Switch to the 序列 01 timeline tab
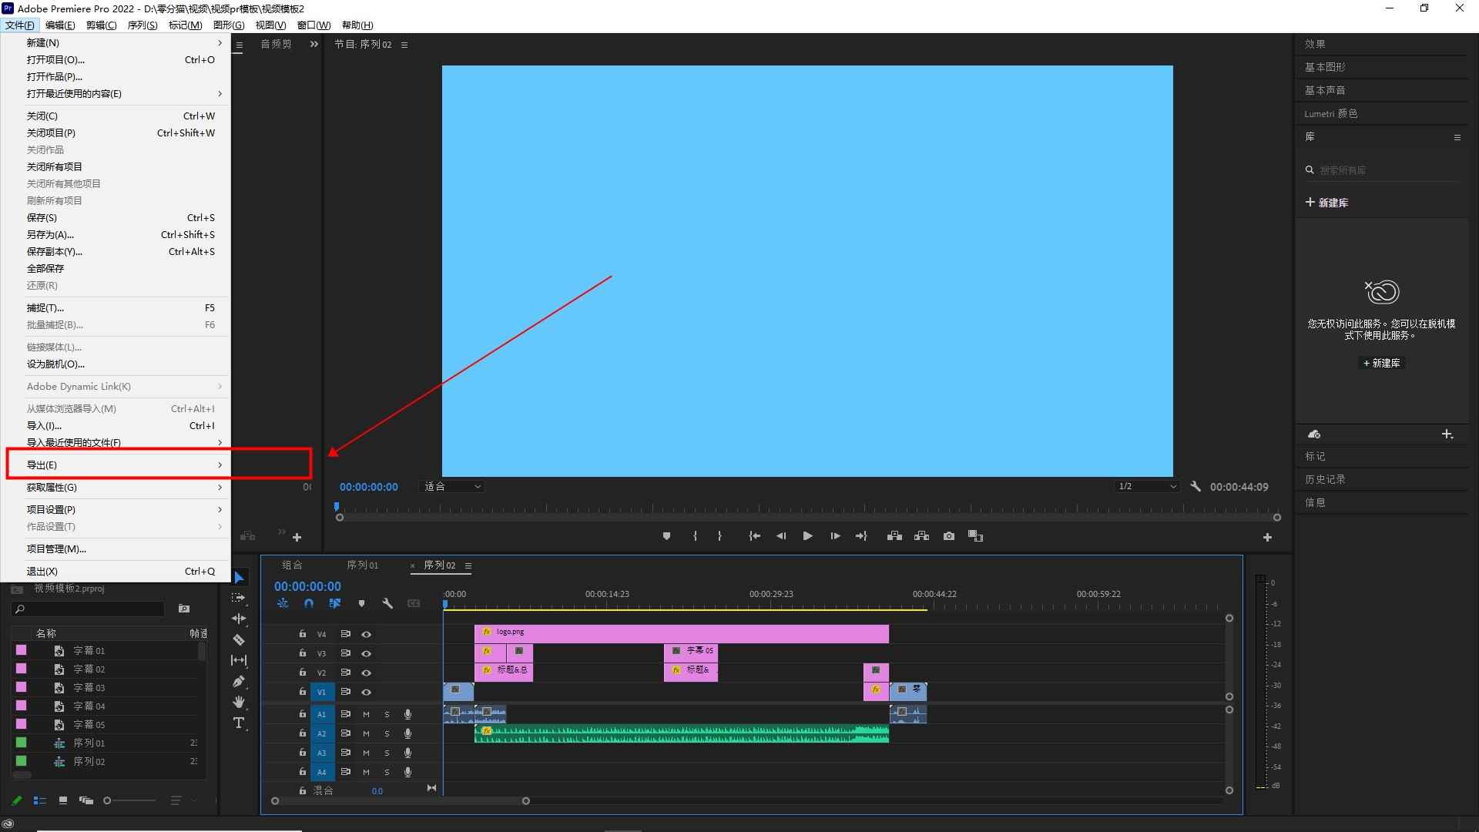Image resolution: width=1479 pixels, height=832 pixels. 362,565
